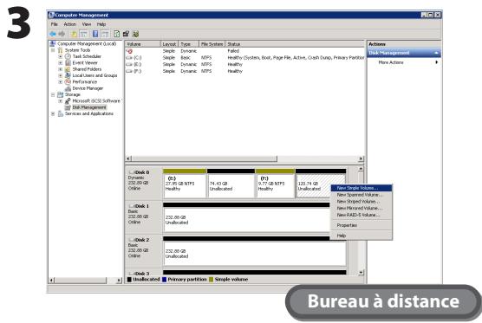Open the File menu

55,24
